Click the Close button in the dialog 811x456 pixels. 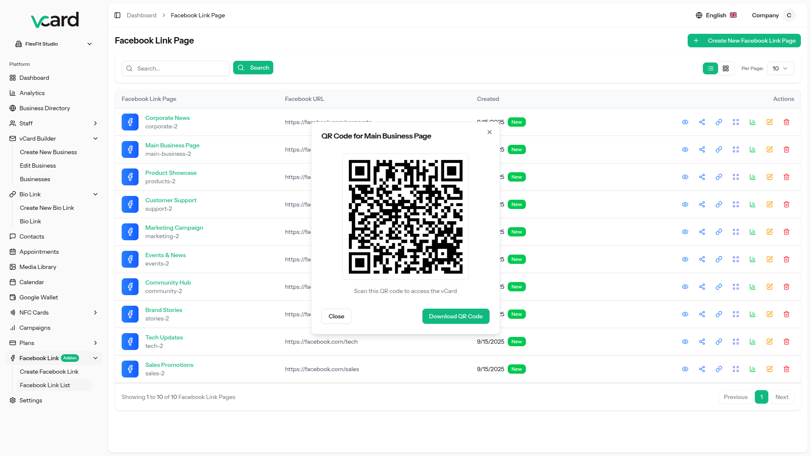coord(336,316)
